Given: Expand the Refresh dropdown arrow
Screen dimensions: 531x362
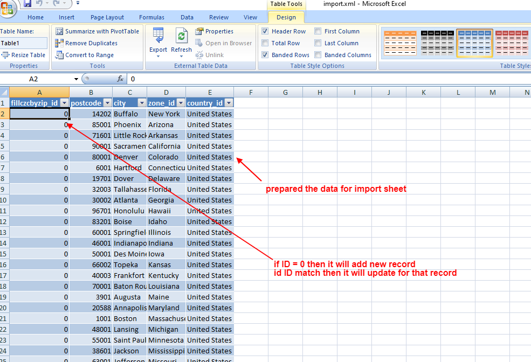Looking at the screenshot, I should [x=182, y=57].
